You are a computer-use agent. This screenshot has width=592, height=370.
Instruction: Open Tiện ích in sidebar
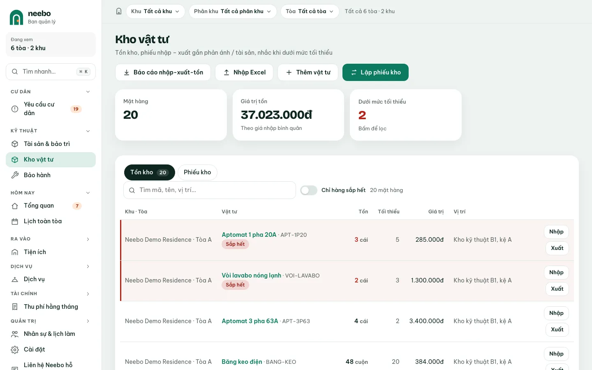[x=51, y=252]
